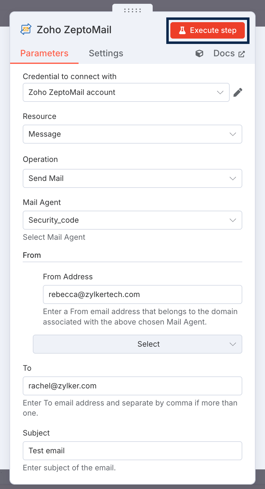The image size is (265, 489).
Task: Expand the Mail Agent dropdown showing Security_code
Action: tap(132, 220)
